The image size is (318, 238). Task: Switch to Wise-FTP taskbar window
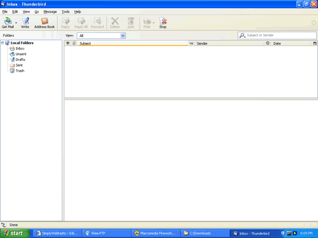106,233
